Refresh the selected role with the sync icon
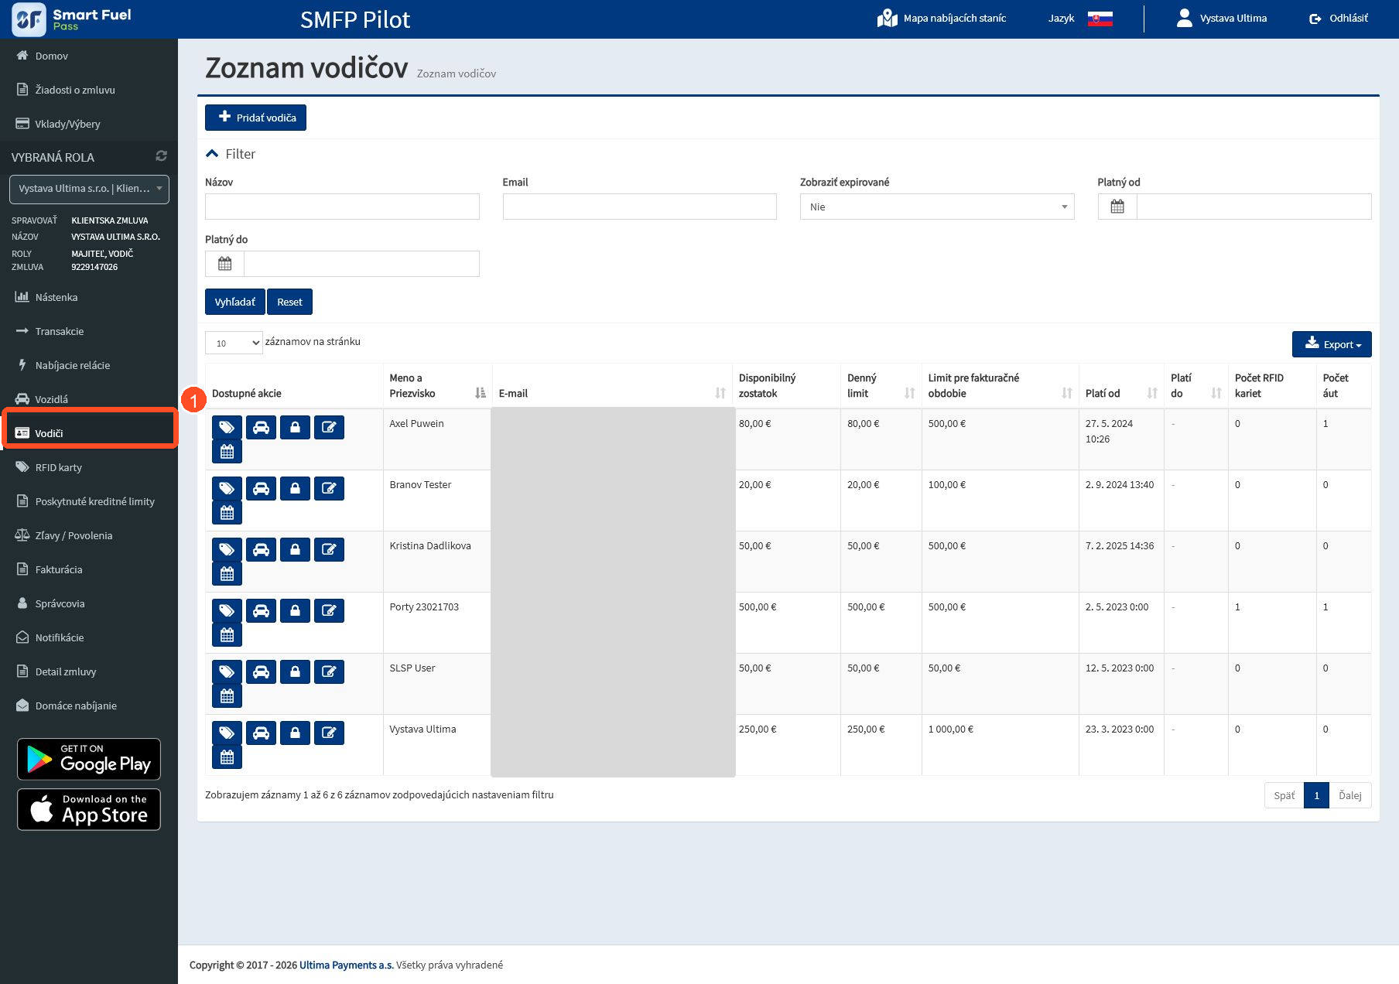Image resolution: width=1399 pixels, height=984 pixels. click(161, 156)
